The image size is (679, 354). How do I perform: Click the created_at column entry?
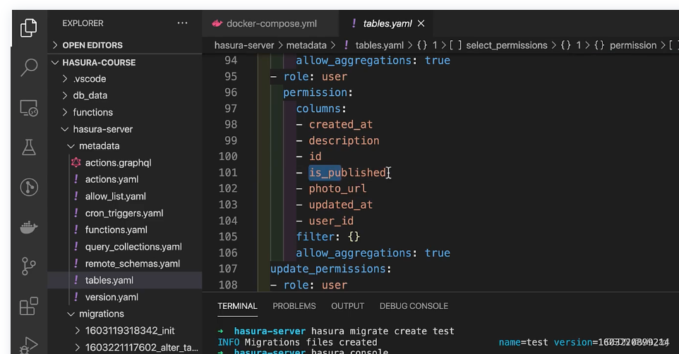click(x=340, y=124)
